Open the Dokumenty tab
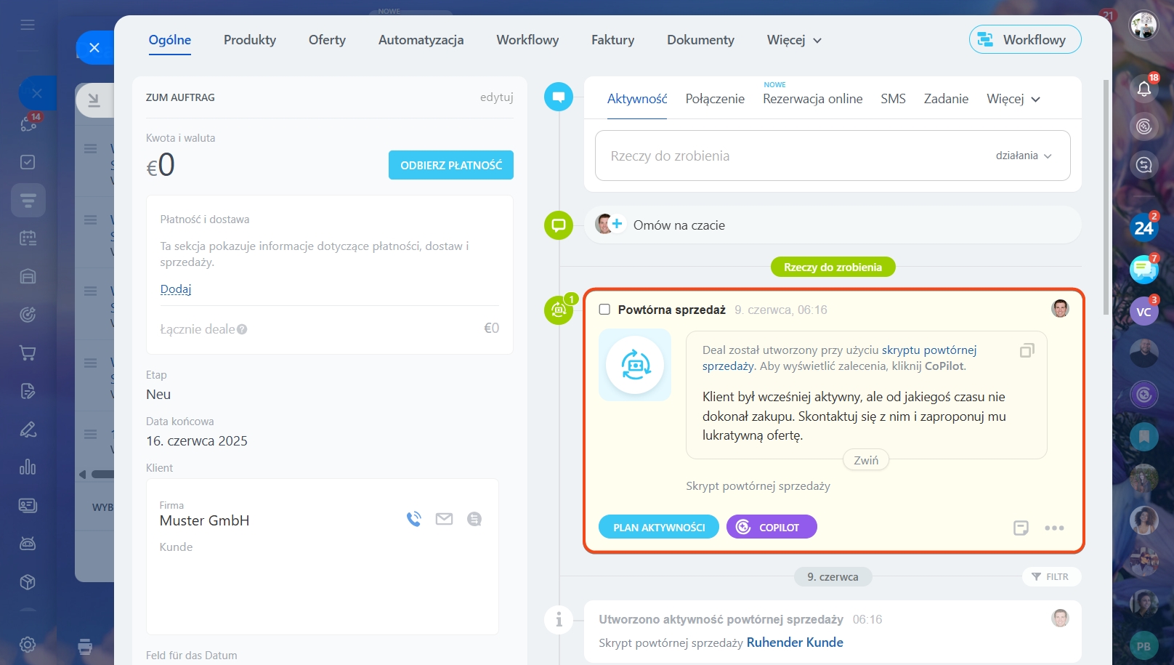The width and height of the screenshot is (1174, 665). (x=700, y=40)
